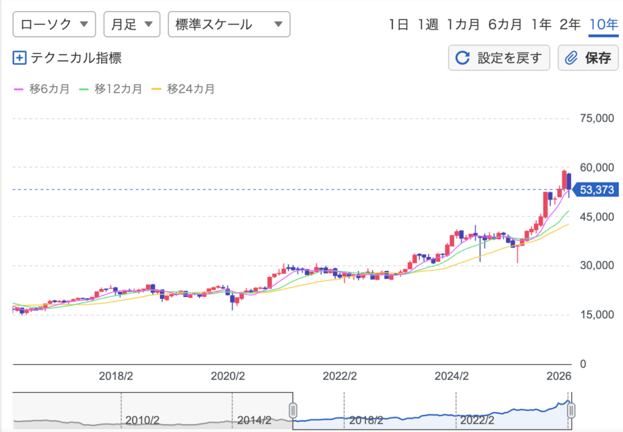Screen dimensions: 623x432
Task: Click the right handle of range navigator
Action: coord(571,411)
